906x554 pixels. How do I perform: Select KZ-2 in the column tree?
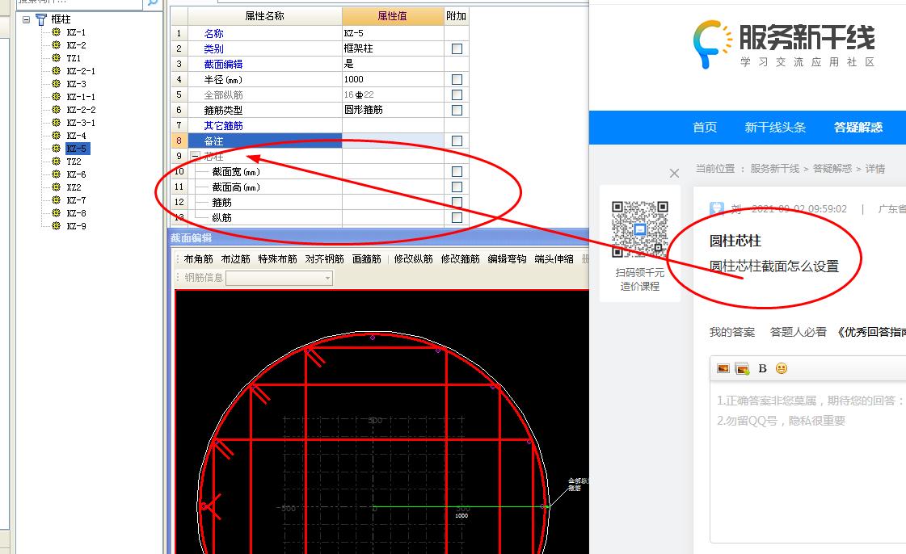pos(76,45)
